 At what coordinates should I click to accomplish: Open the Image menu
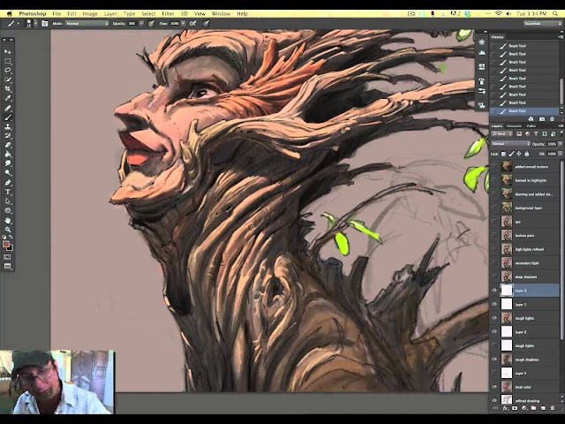click(x=90, y=14)
